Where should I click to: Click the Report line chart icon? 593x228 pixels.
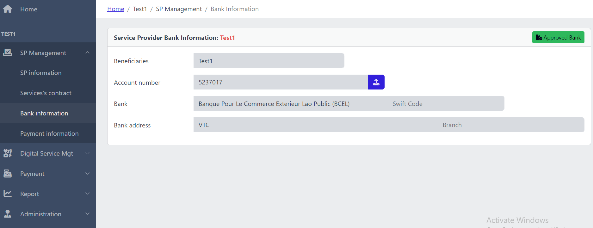click(8, 194)
